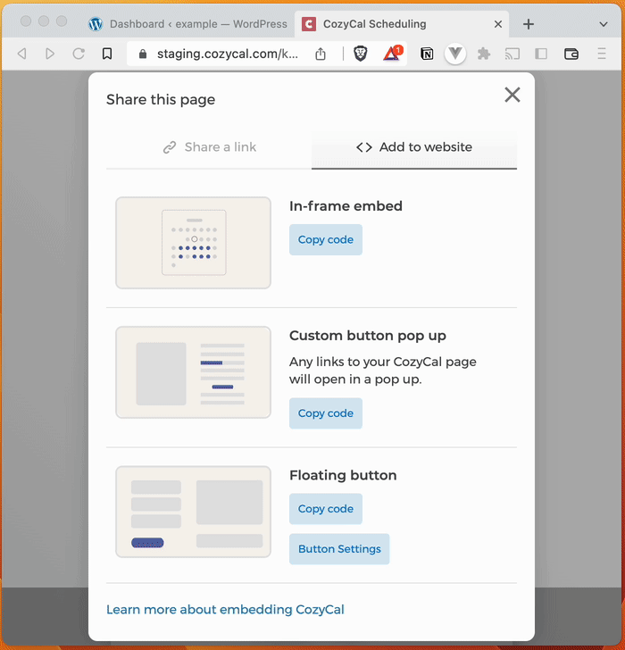Open Brave Shields lion icon
The height and width of the screenshot is (650, 625).
pos(360,54)
